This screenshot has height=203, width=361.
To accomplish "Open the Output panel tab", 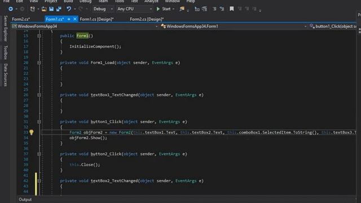I will [25, 200].
